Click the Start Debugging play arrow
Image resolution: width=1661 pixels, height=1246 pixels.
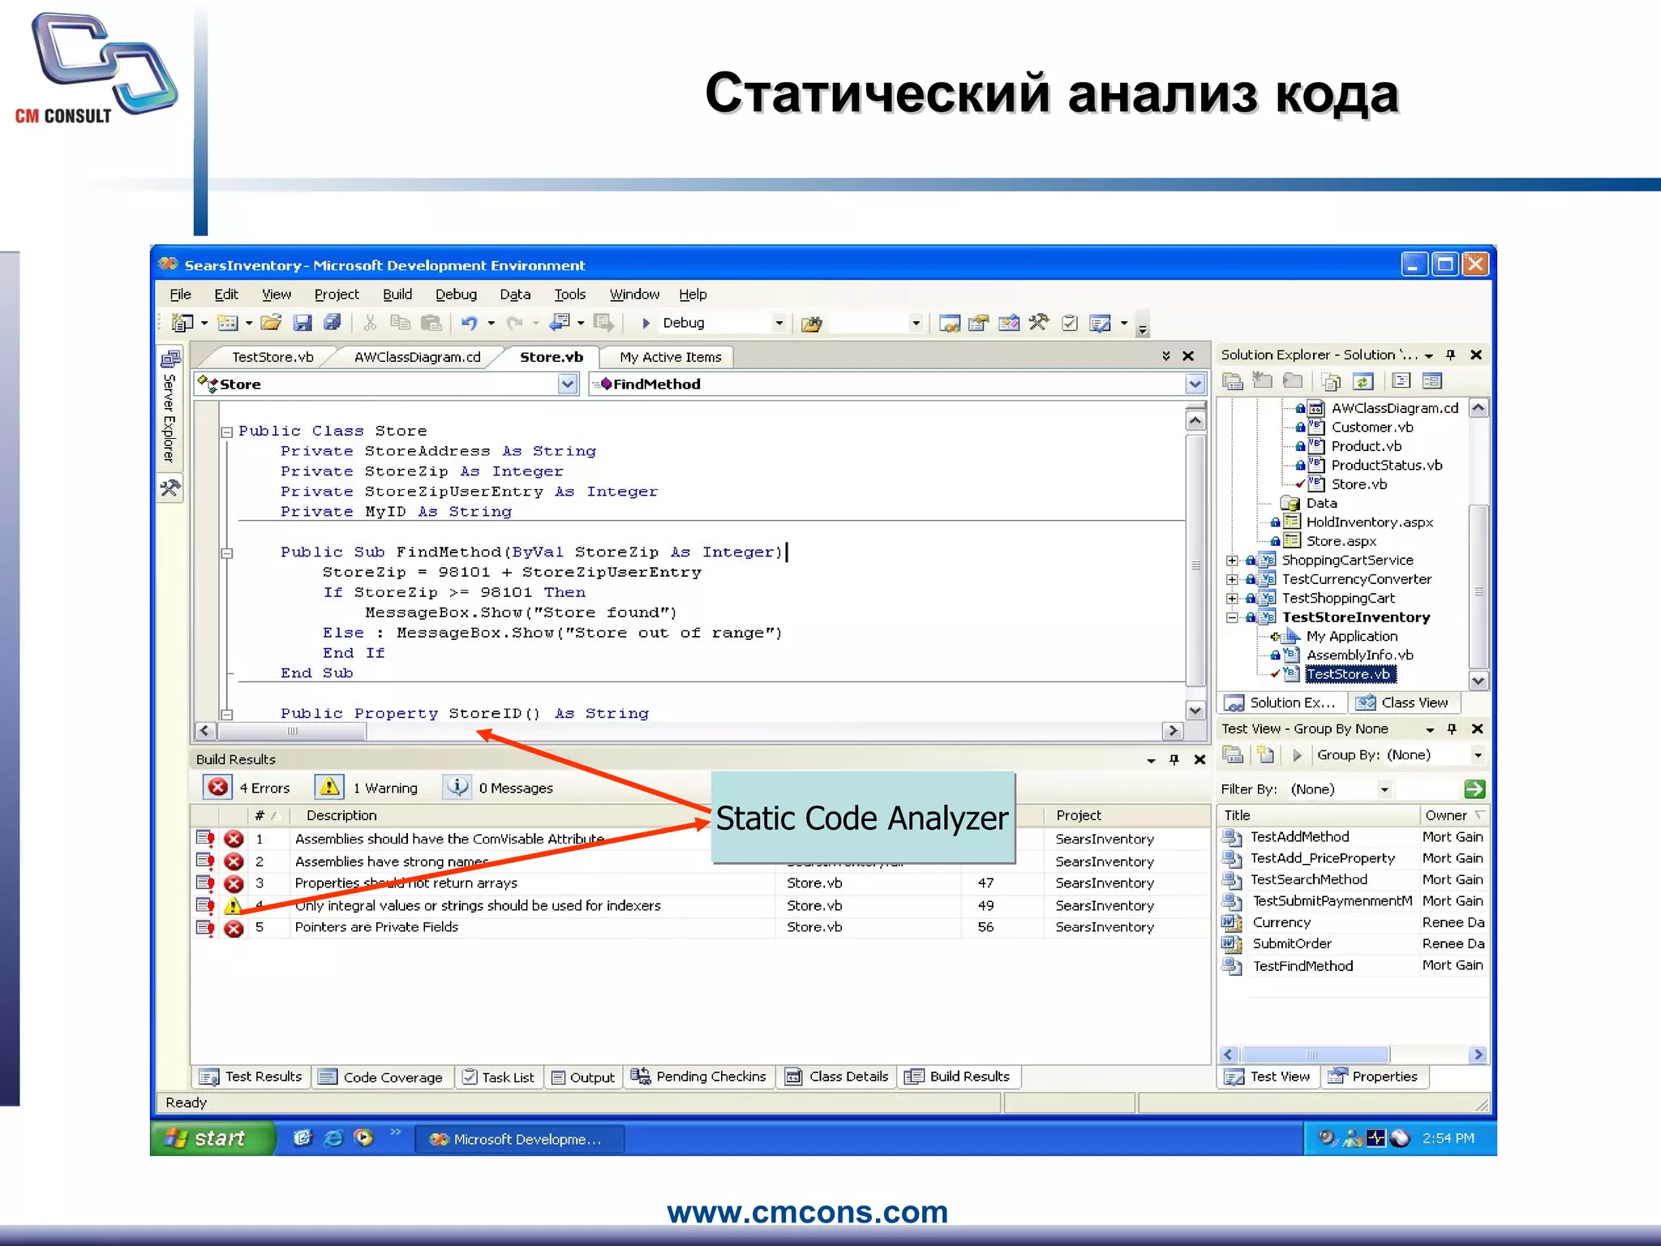[646, 323]
